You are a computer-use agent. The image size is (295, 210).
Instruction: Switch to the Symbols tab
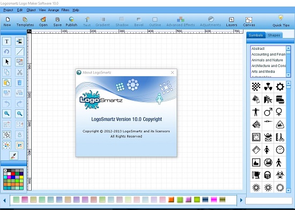(x=256, y=35)
